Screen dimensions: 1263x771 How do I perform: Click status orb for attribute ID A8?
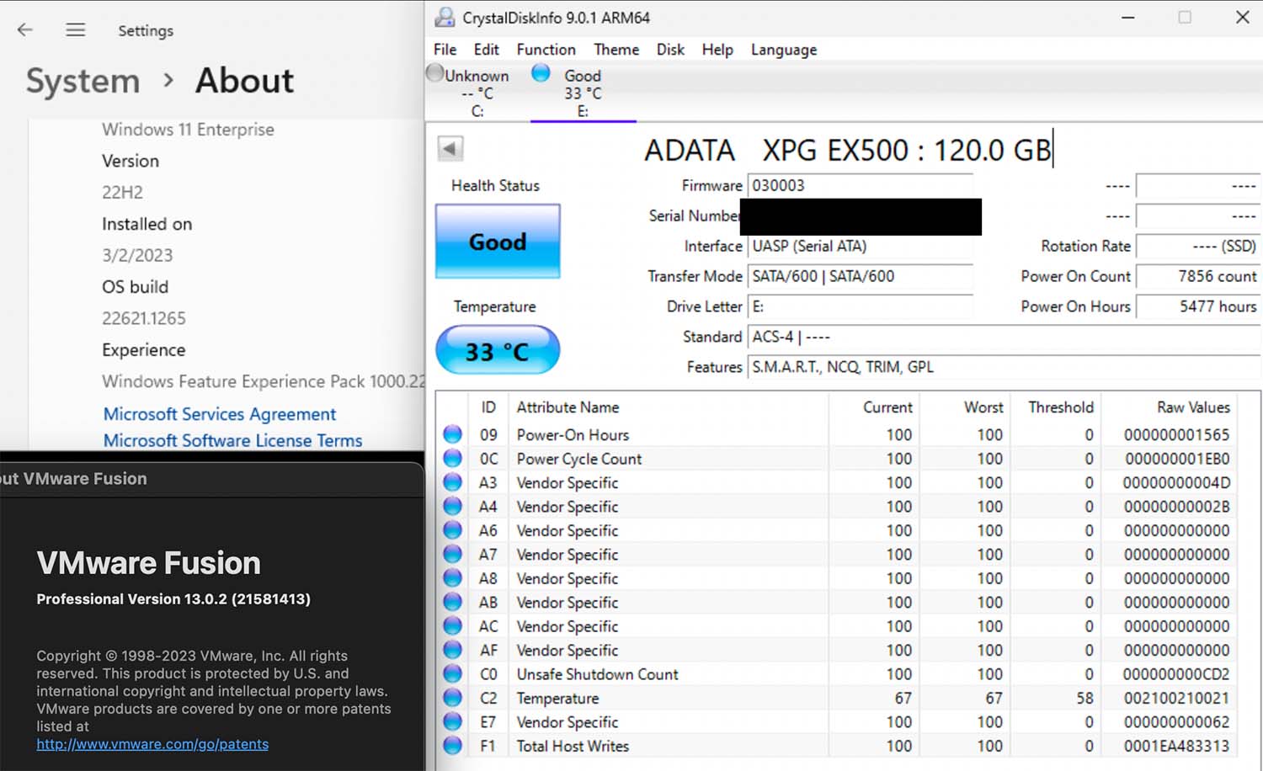click(x=453, y=578)
